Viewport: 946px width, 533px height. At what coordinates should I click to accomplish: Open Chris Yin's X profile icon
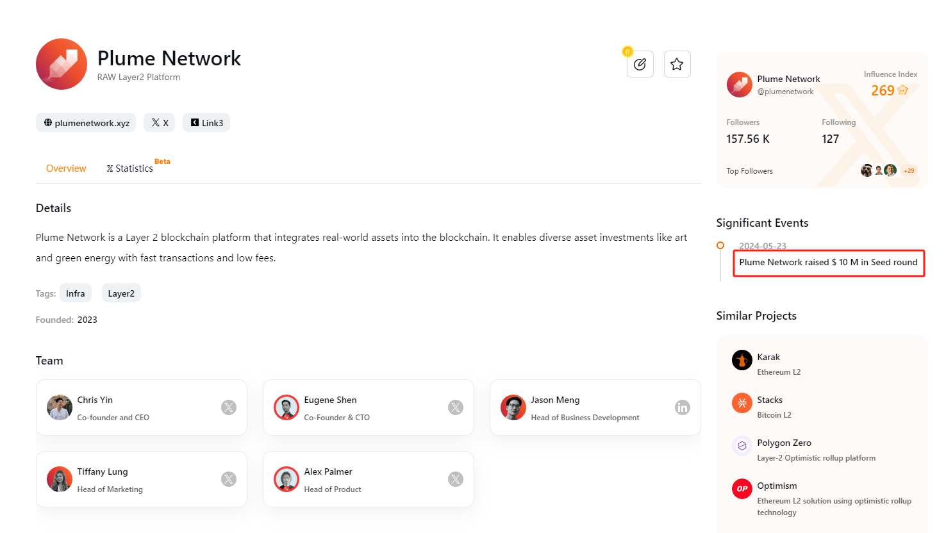pos(229,407)
